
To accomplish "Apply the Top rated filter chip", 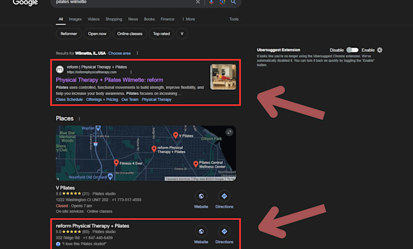I will coord(162,33).
